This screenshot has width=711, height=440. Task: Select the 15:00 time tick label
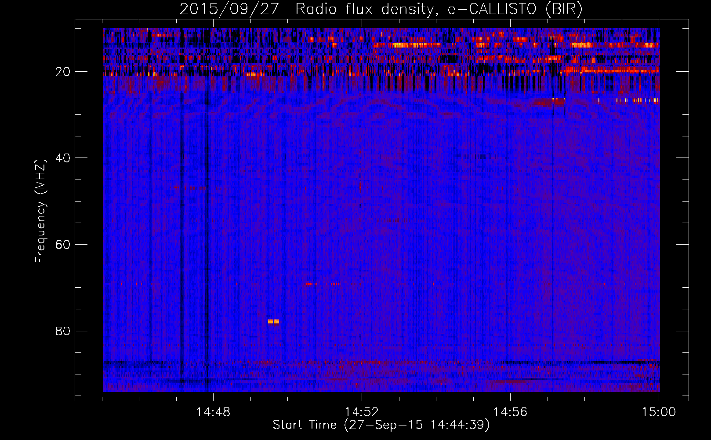659,412
